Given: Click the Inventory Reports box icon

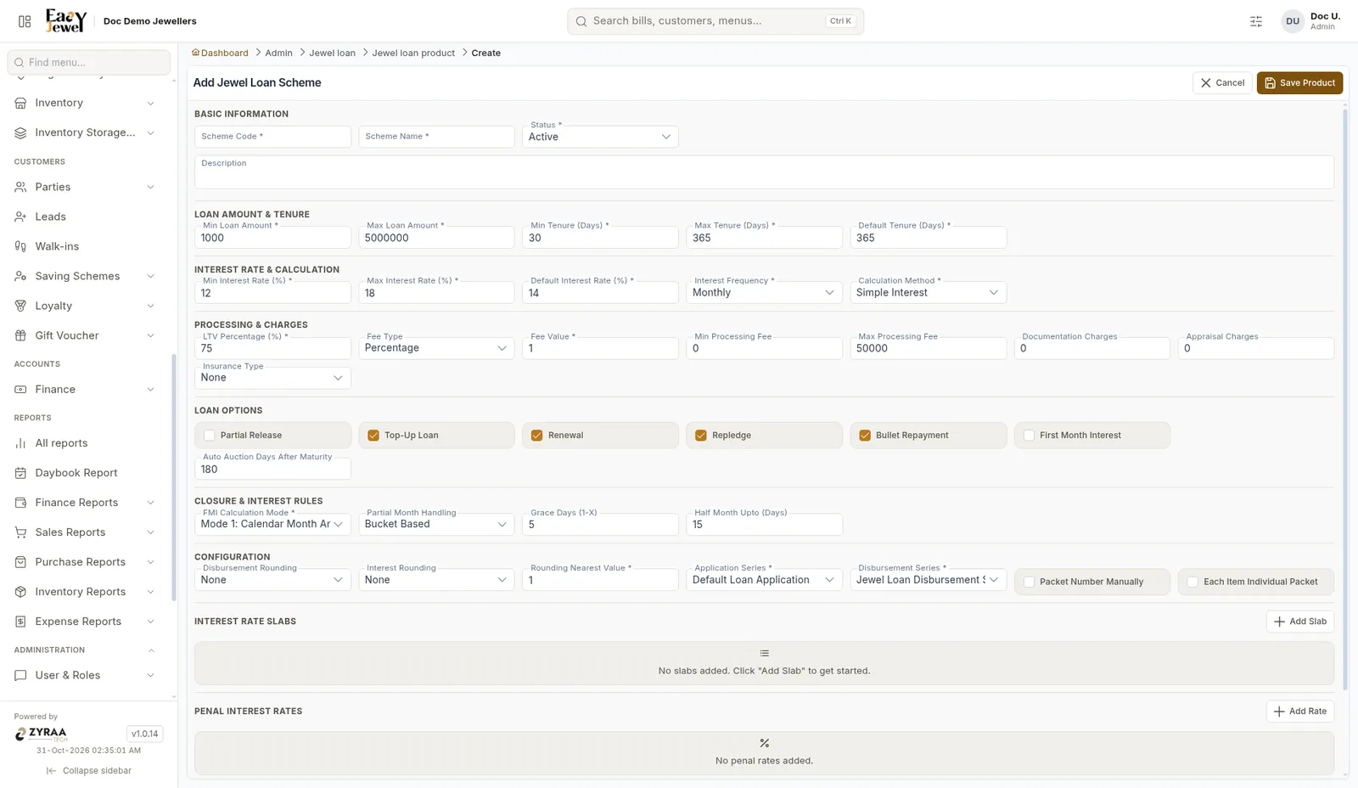Looking at the screenshot, I should [20, 592].
